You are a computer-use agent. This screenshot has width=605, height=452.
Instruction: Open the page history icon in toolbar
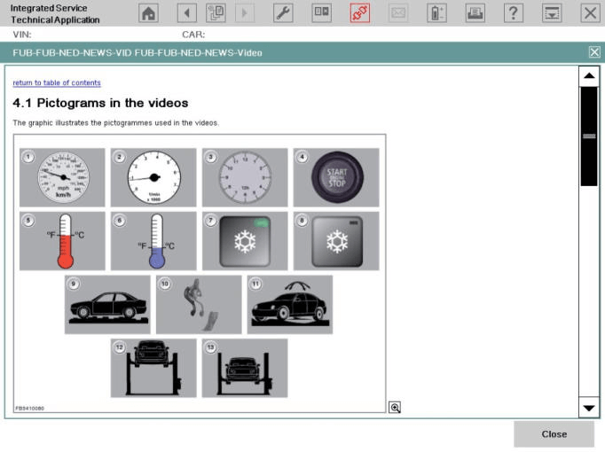216,13
